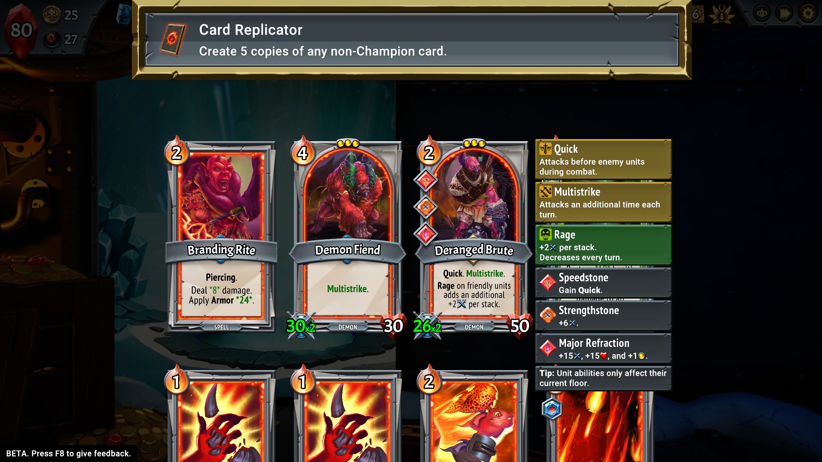The height and width of the screenshot is (462, 822).
Task: Click the gold skull coin icon
Action: pos(52,15)
